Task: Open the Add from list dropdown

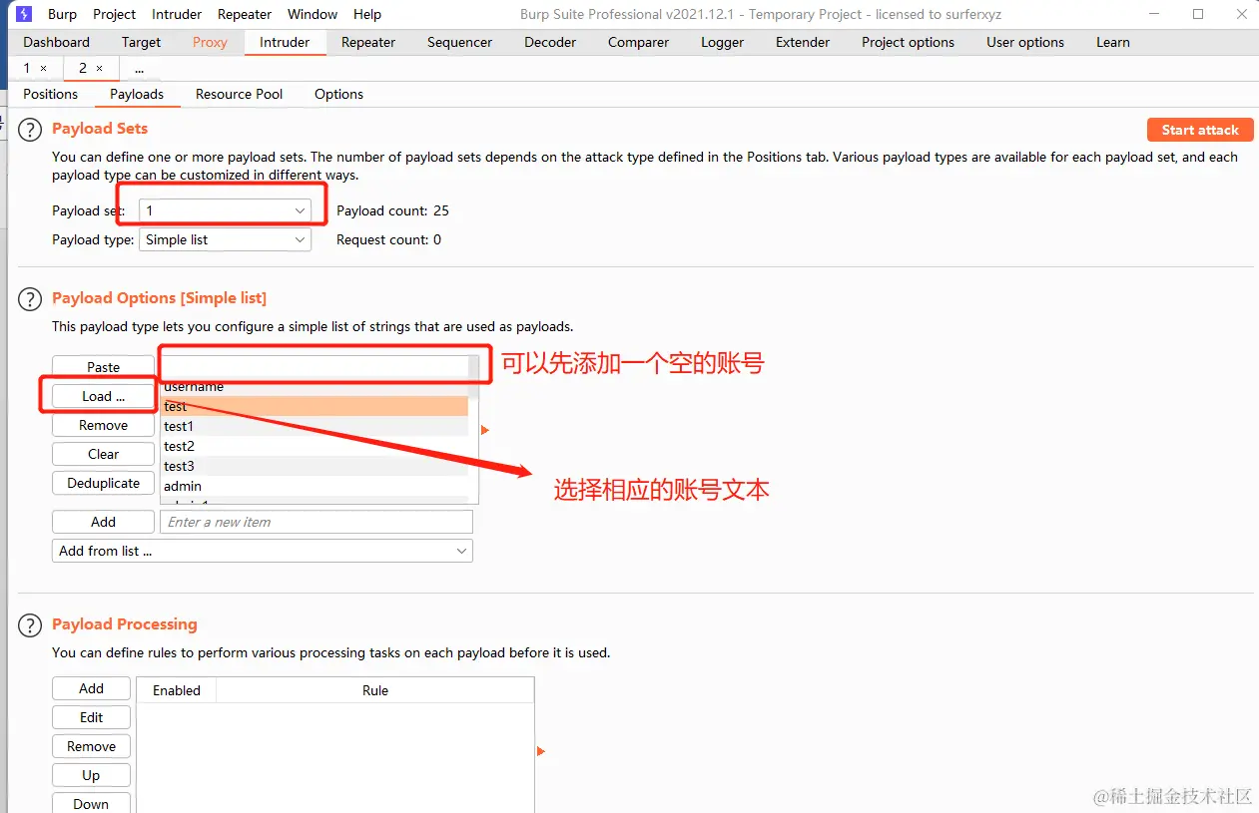Action: click(x=262, y=550)
